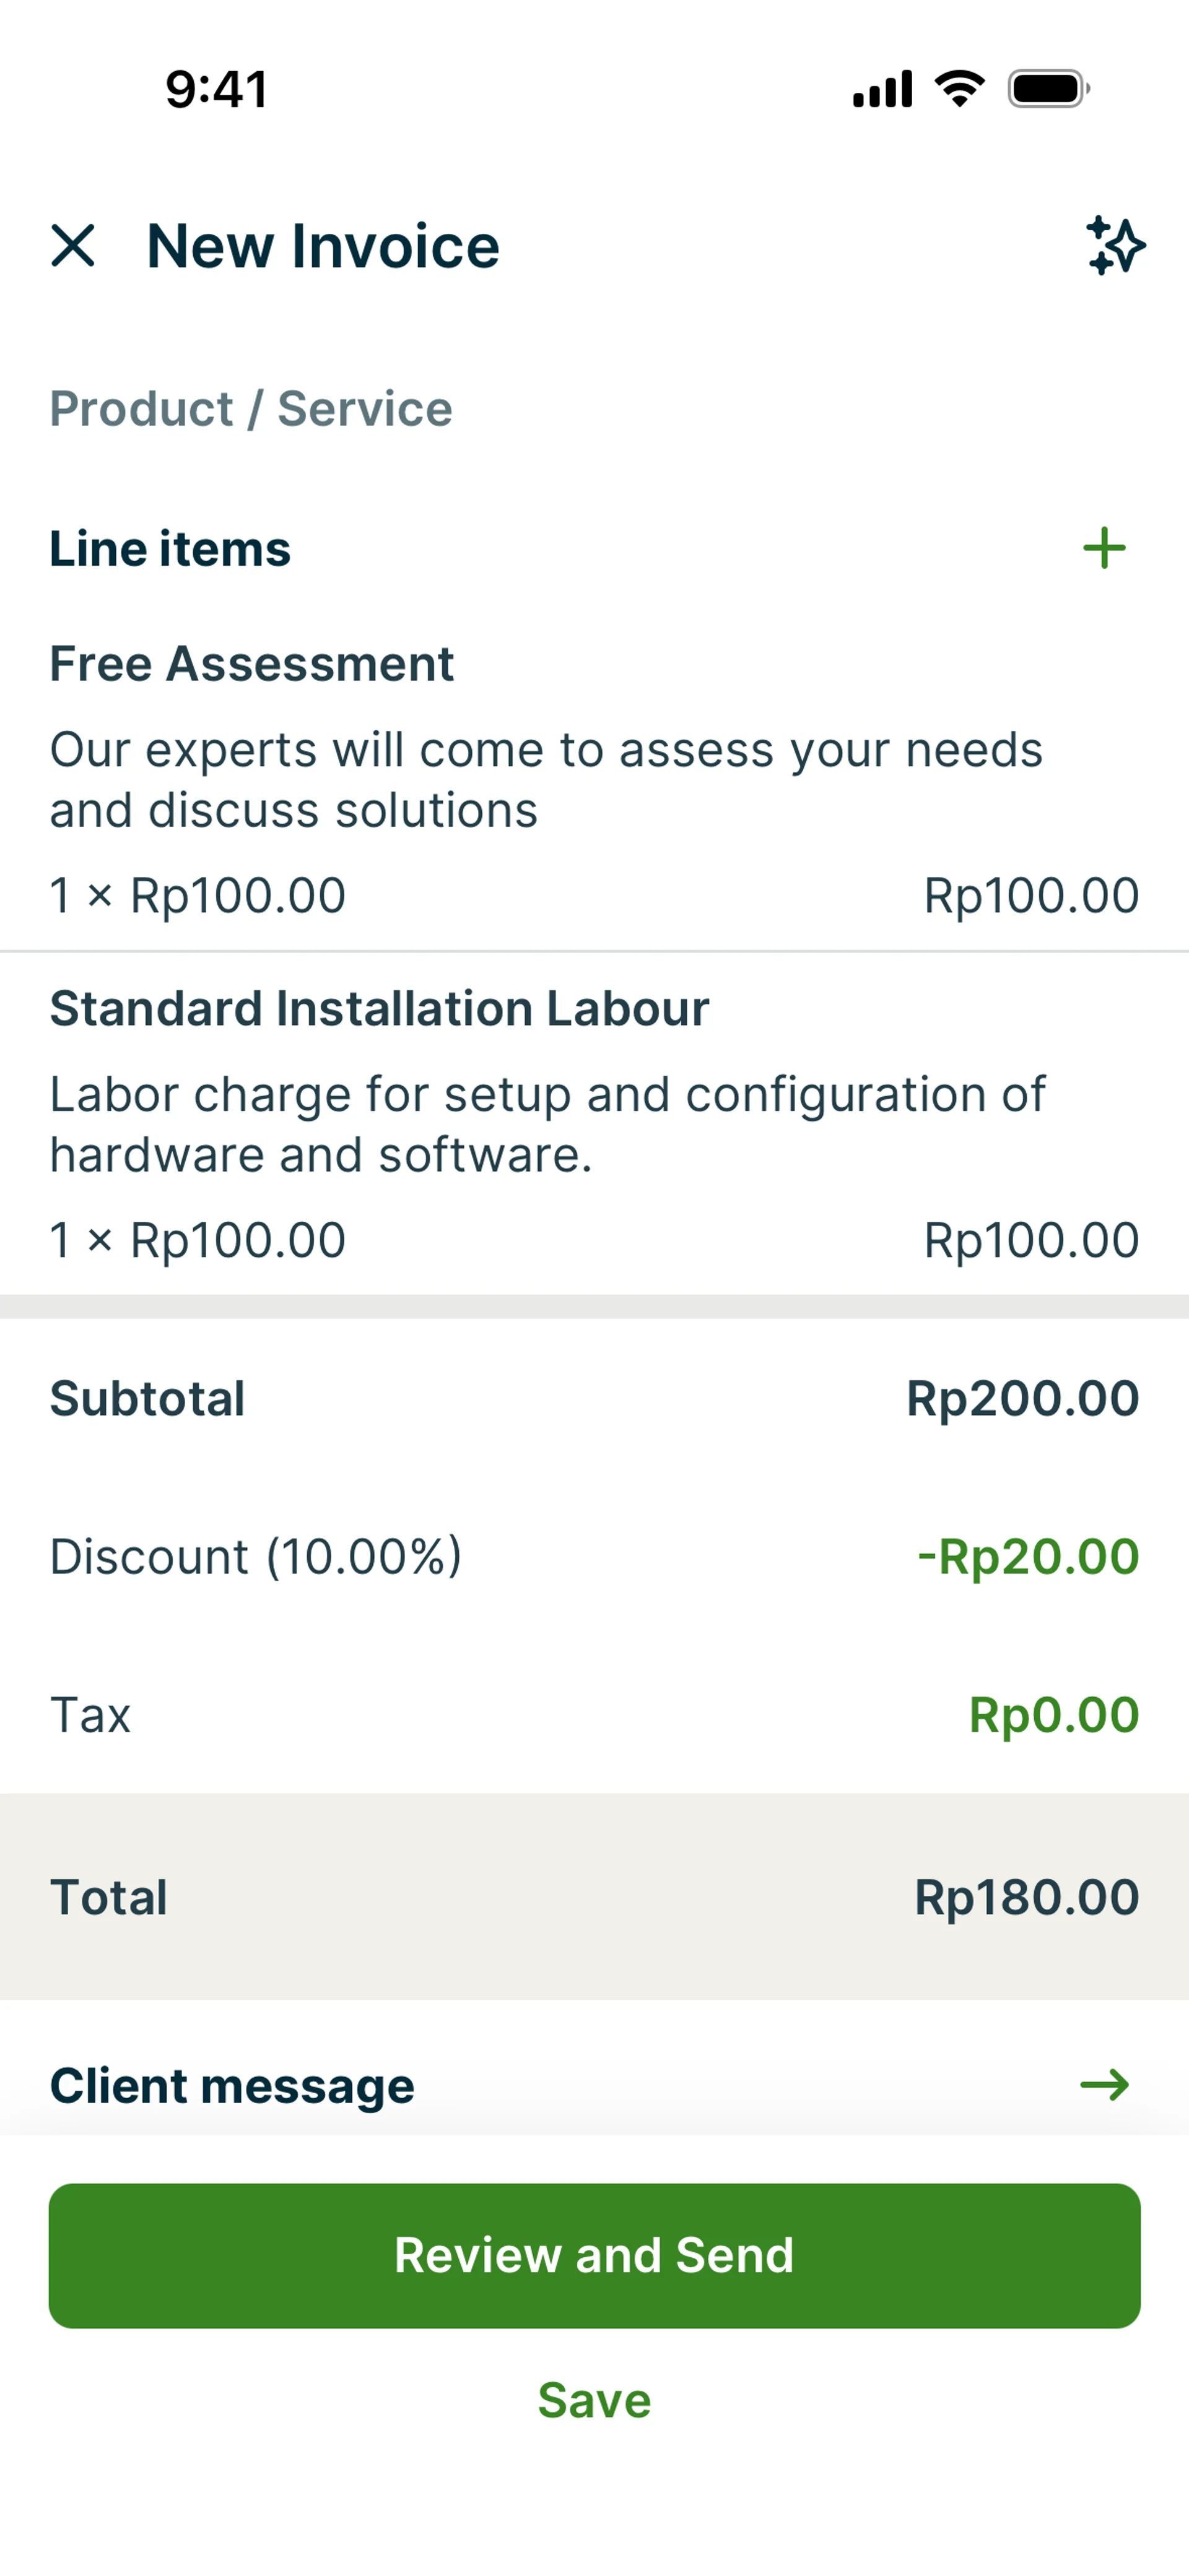Viewport: 1189px width, 2576px height.
Task: Tap the AI sparkle icon
Action: click(1115, 246)
